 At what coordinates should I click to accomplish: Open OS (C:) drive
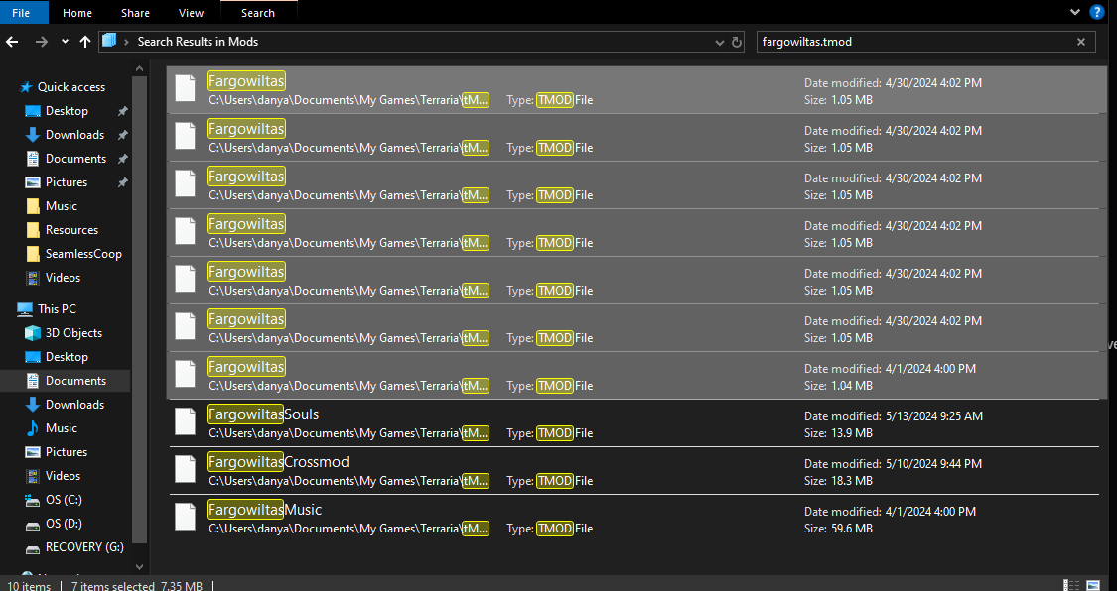tap(65, 499)
